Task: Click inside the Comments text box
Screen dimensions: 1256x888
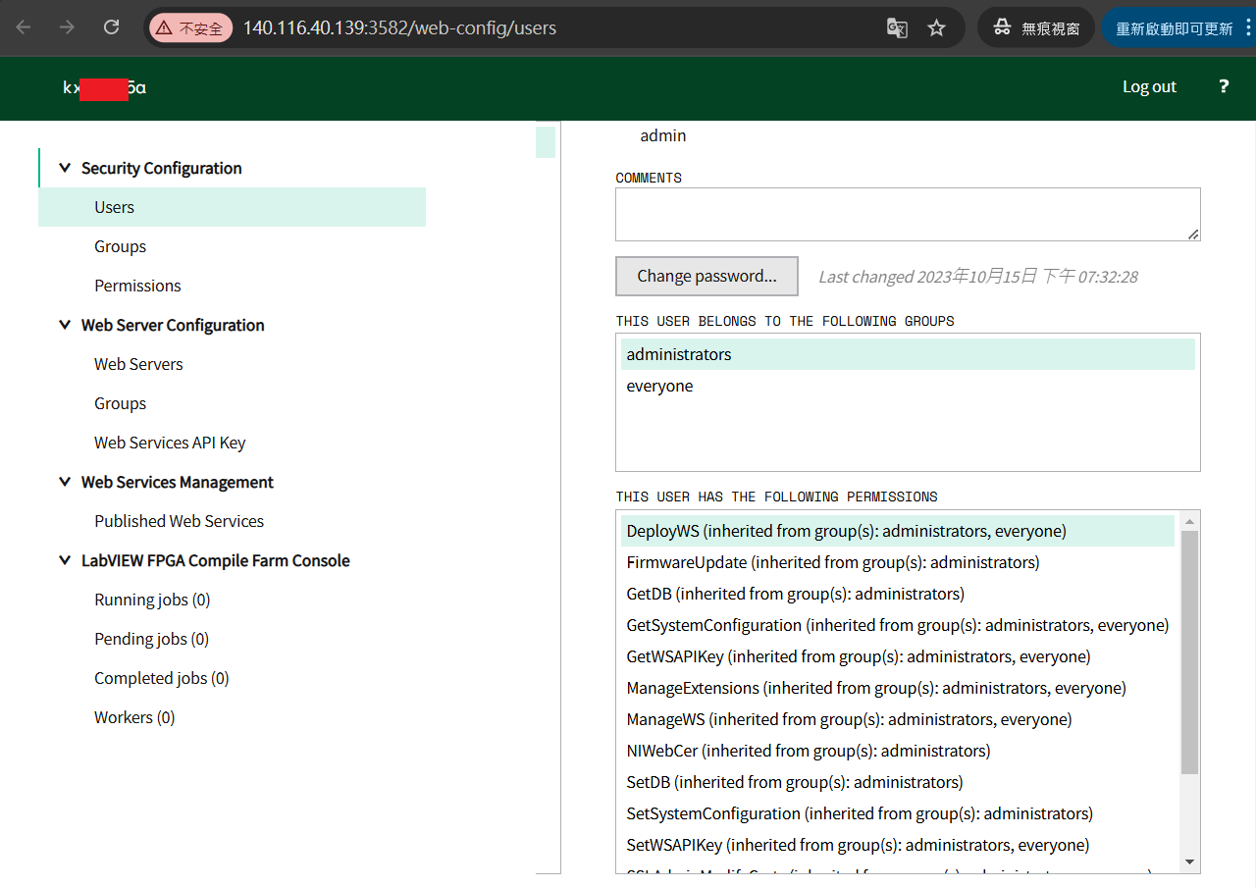Action: click(908, 214)
